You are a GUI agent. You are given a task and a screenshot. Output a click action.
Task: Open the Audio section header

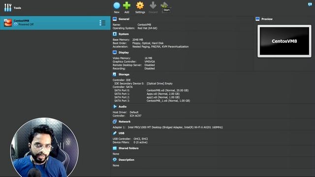pyautogui.click(x=123, y=107)
